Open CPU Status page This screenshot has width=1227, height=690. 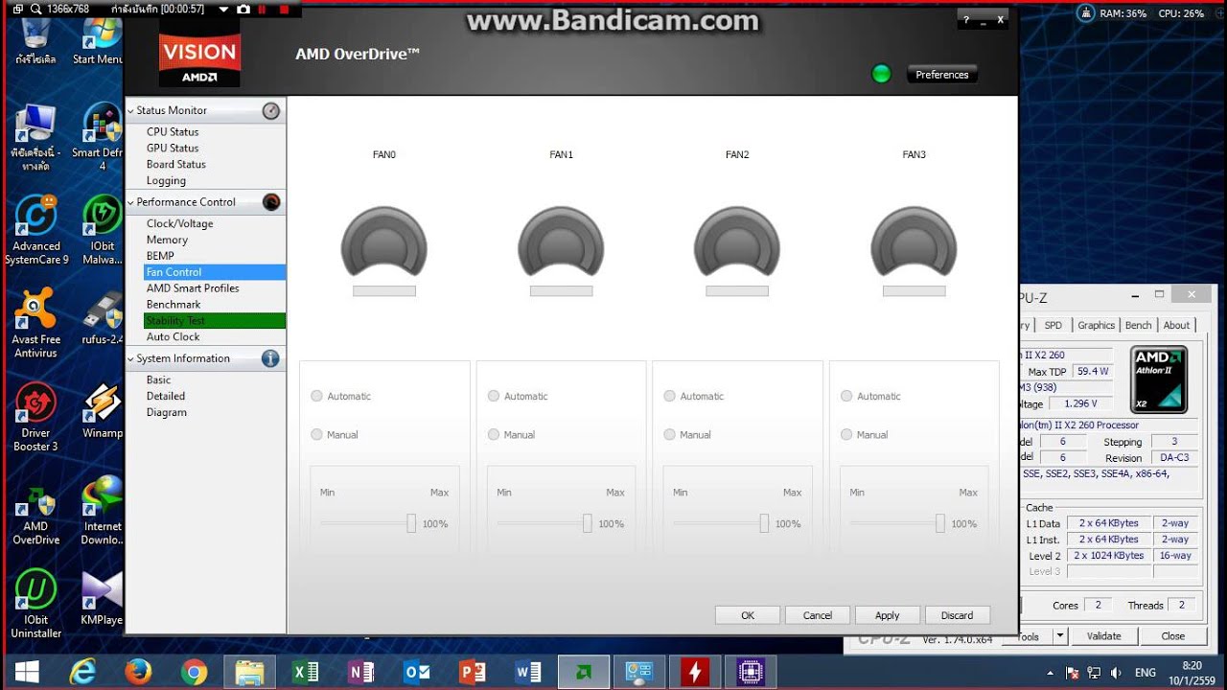(173, 132)
